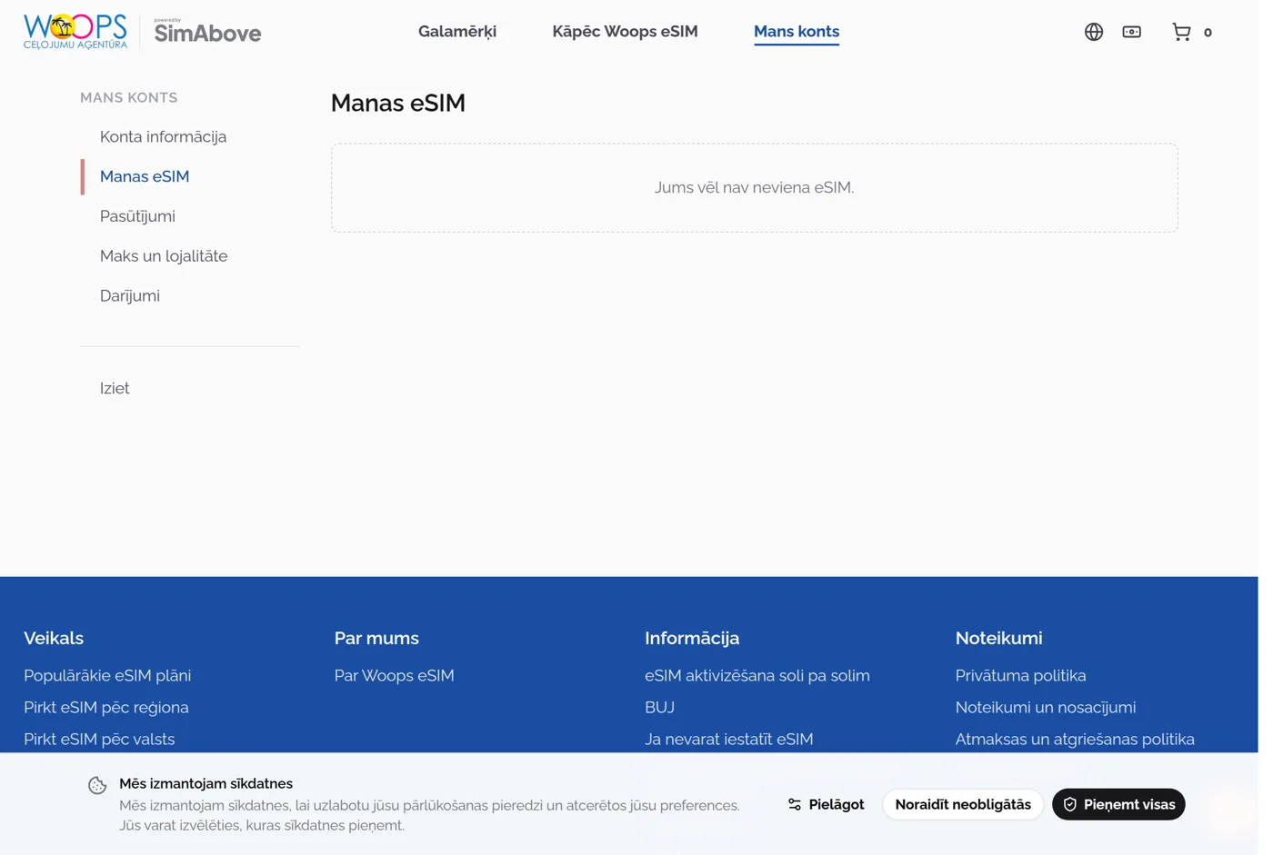Open Par Woops eSIM footer link
1273x855 pixels.
click(x=394, y=675)
